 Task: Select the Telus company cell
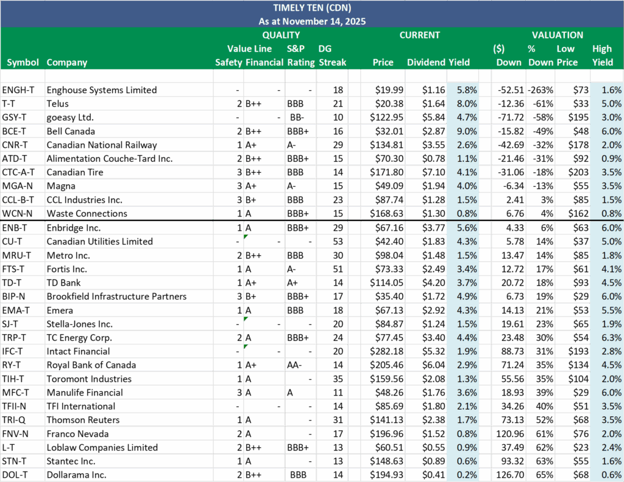(x=129, y=103)
